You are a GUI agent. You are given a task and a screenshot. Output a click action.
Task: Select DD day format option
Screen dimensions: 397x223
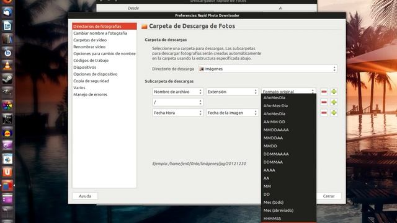pyautogui.click(x=288, y=195)
